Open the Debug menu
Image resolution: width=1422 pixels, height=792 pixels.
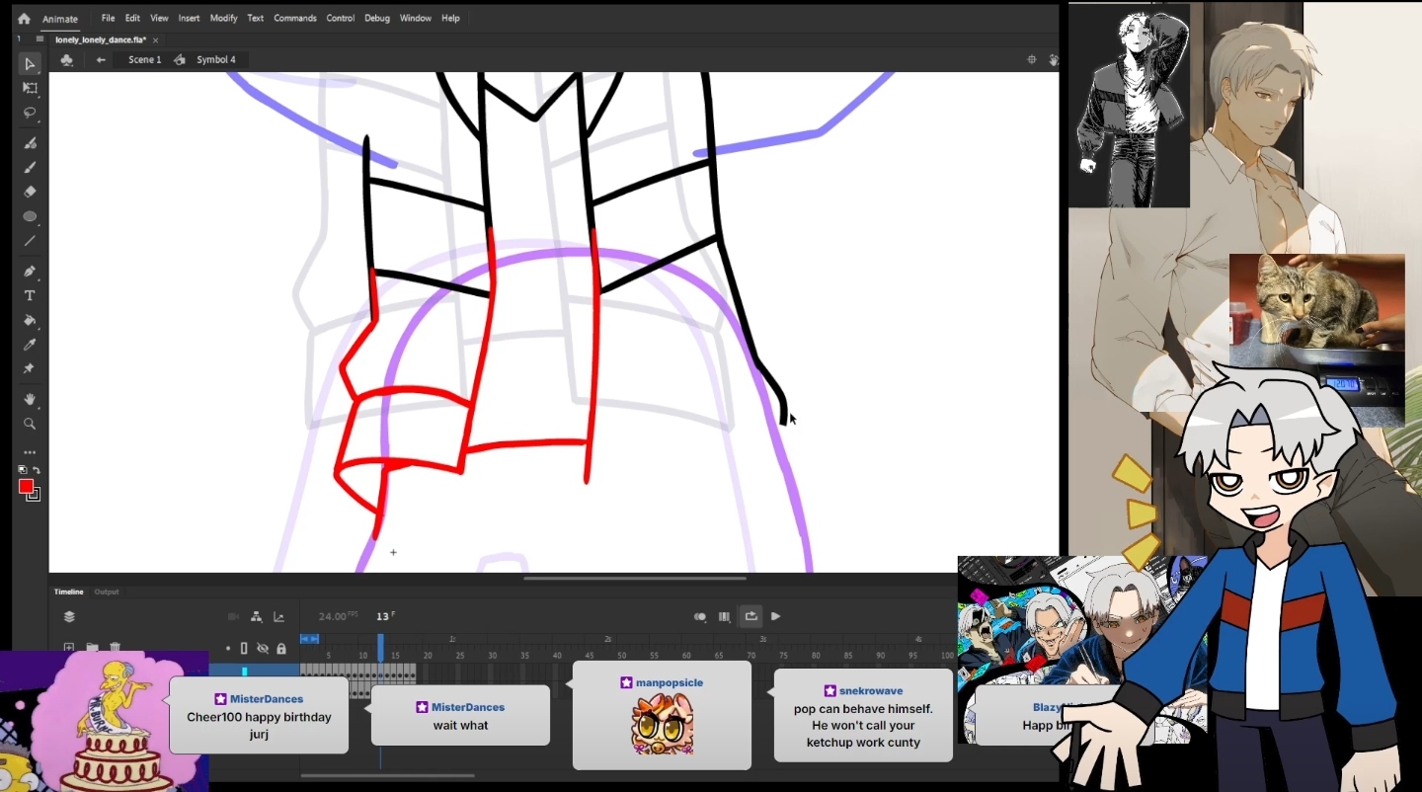tap(377, 18)
